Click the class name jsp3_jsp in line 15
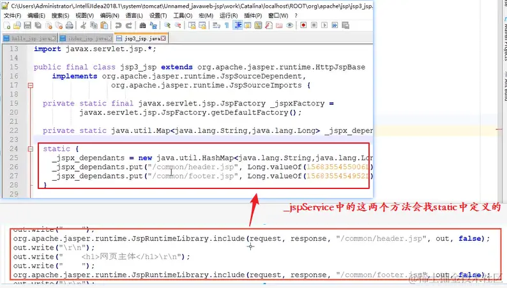 click(x=139, y=67)
